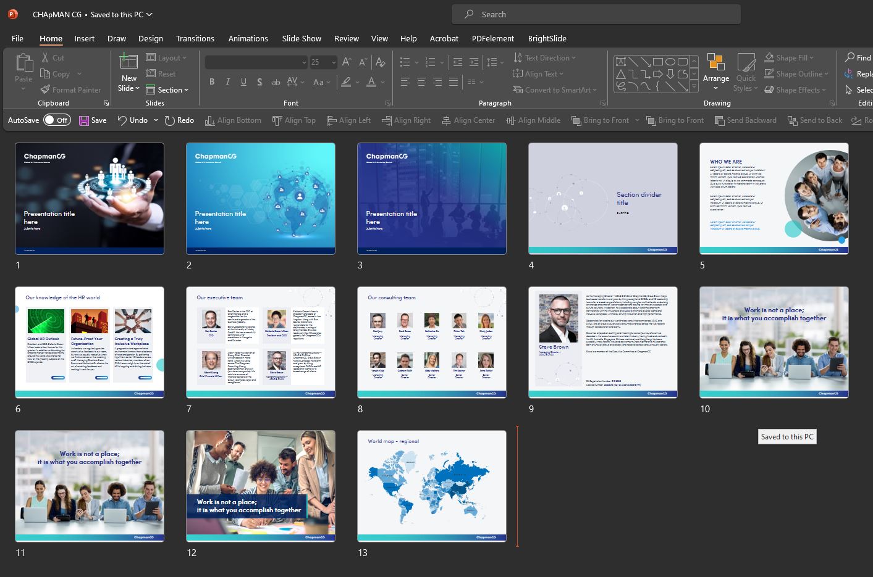Open the Align Text dropdown

(x=538, y=73)
